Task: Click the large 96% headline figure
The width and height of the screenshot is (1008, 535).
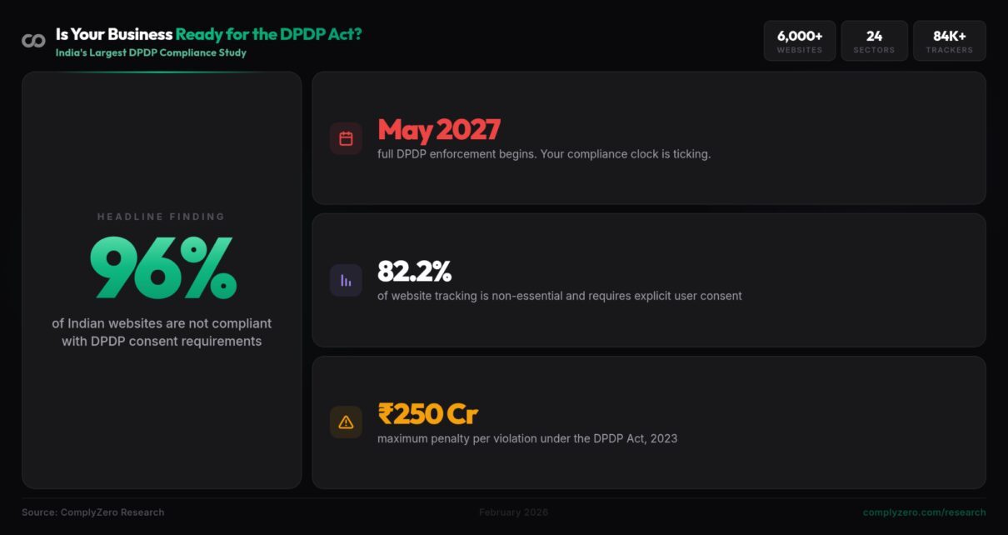Action: click(162, 268)
